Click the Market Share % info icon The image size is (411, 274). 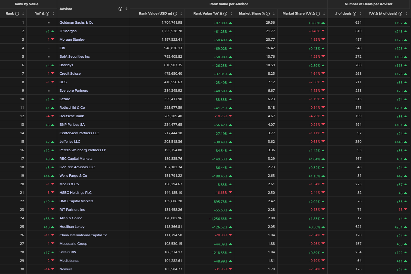(268, 14)
